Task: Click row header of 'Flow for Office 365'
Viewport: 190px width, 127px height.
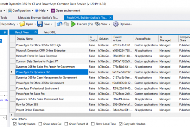Action: [x=12, y=104]
